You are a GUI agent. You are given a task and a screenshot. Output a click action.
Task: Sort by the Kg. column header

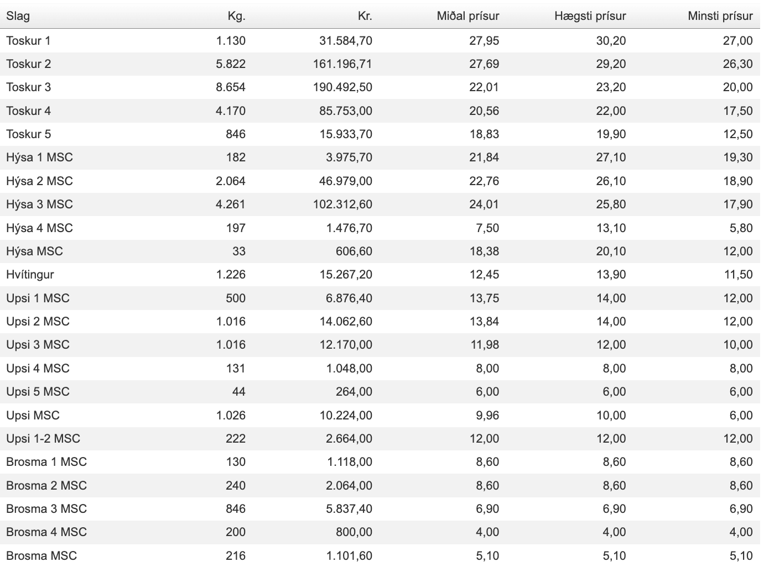coord(236,16)
